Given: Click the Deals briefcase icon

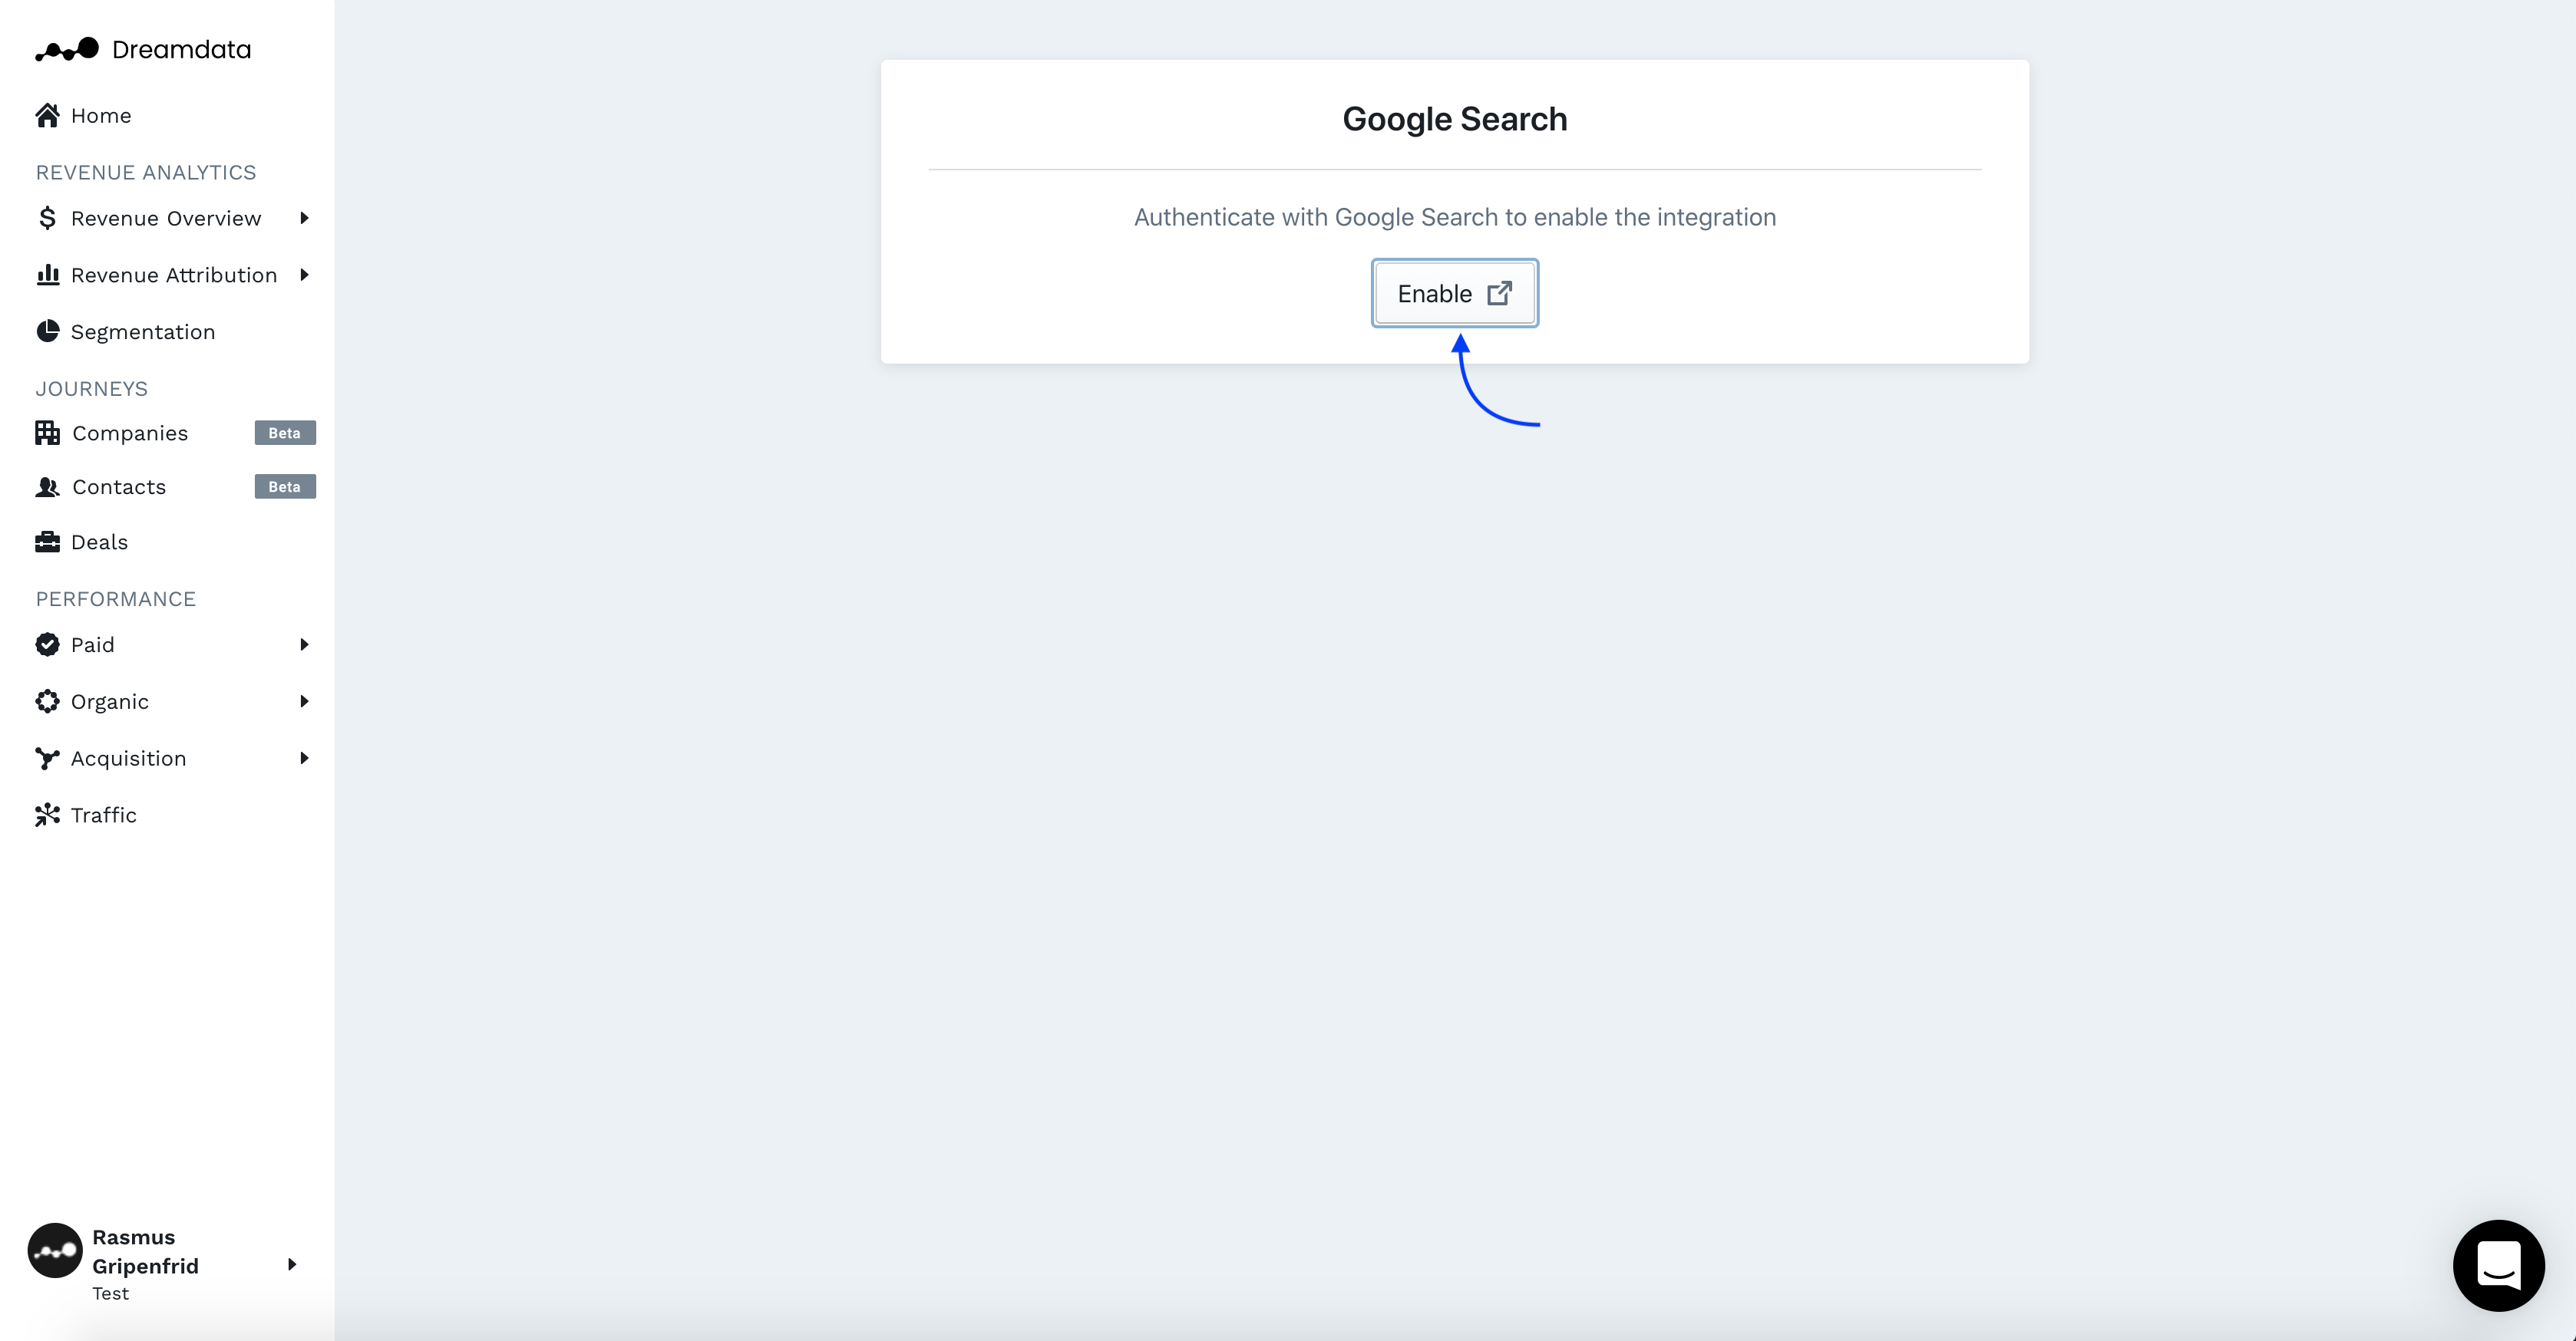Looking at the screenshot, I should click(x=47, y=542).
